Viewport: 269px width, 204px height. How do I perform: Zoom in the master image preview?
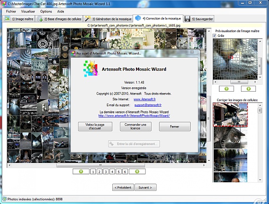pos(248,89)
